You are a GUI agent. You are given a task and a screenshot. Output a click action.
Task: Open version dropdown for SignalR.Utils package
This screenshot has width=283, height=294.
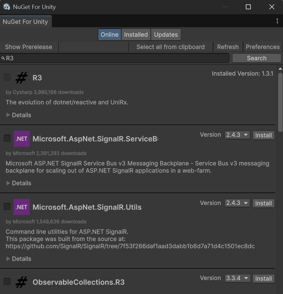(237, 203)
